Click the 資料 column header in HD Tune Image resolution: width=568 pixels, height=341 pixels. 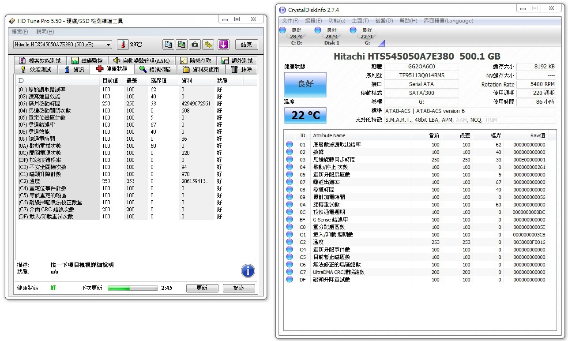click(196, 81)
